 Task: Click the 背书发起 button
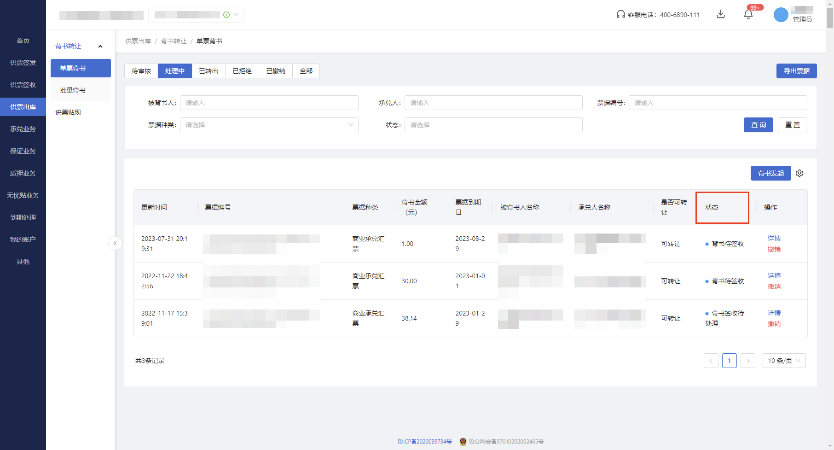[x=770, y=173]
